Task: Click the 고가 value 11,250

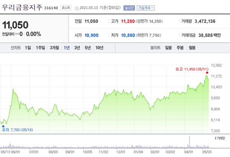Action: (x=128, y=21)
